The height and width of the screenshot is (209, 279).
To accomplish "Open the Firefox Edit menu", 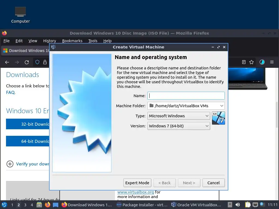I will click(19, 41).
